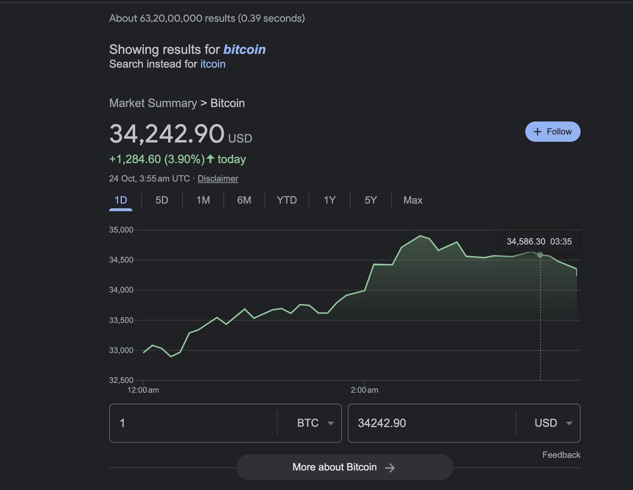Select the 5D time range tab

[x=162, y=200]
